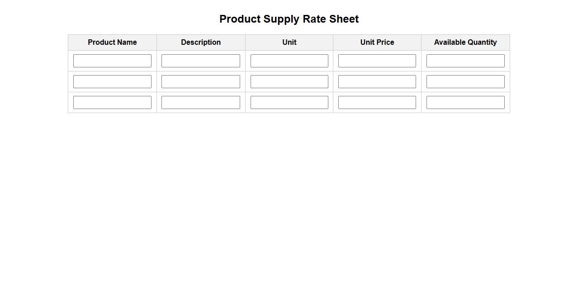The height and width of the screenshot is (294, 578).
Task: Click the third row Description input
Action: point(200,102)
